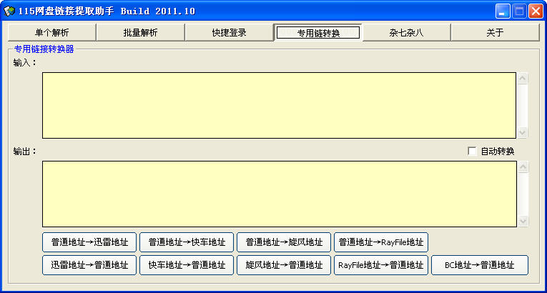Click the 快车地址→普通地址 button

187,265
